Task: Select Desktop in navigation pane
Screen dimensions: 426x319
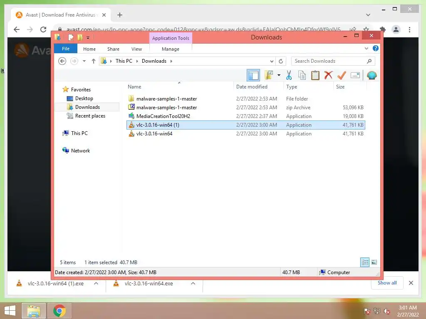Action: pos(84,98)
